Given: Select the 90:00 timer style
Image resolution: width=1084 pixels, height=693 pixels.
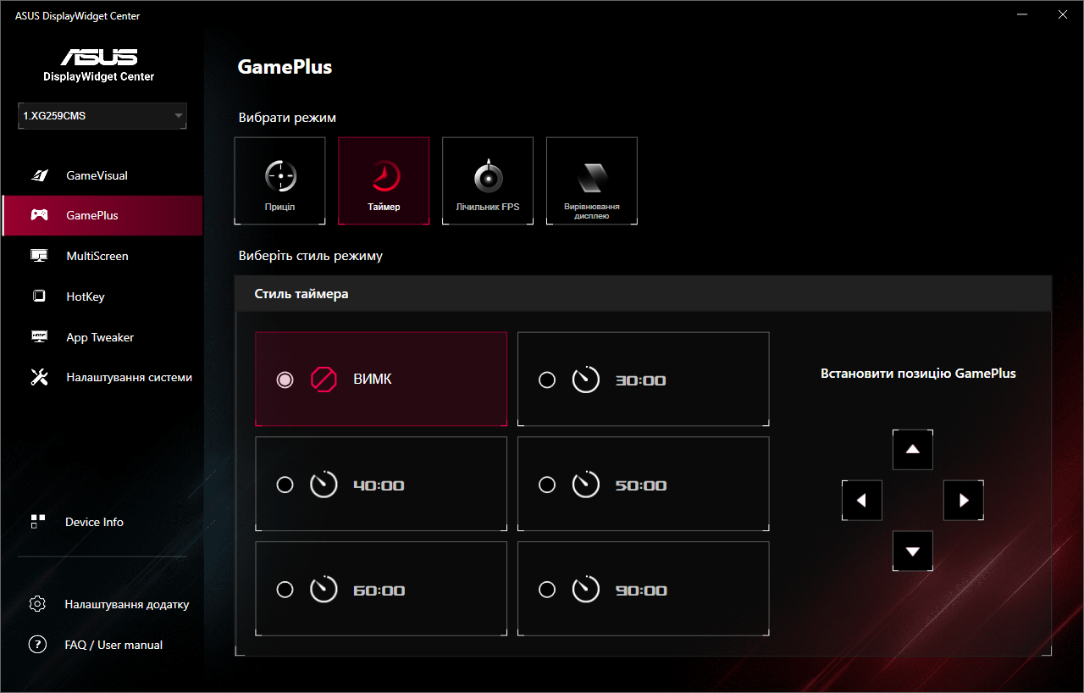Looking at the screenshot, I should pos(643,589).
